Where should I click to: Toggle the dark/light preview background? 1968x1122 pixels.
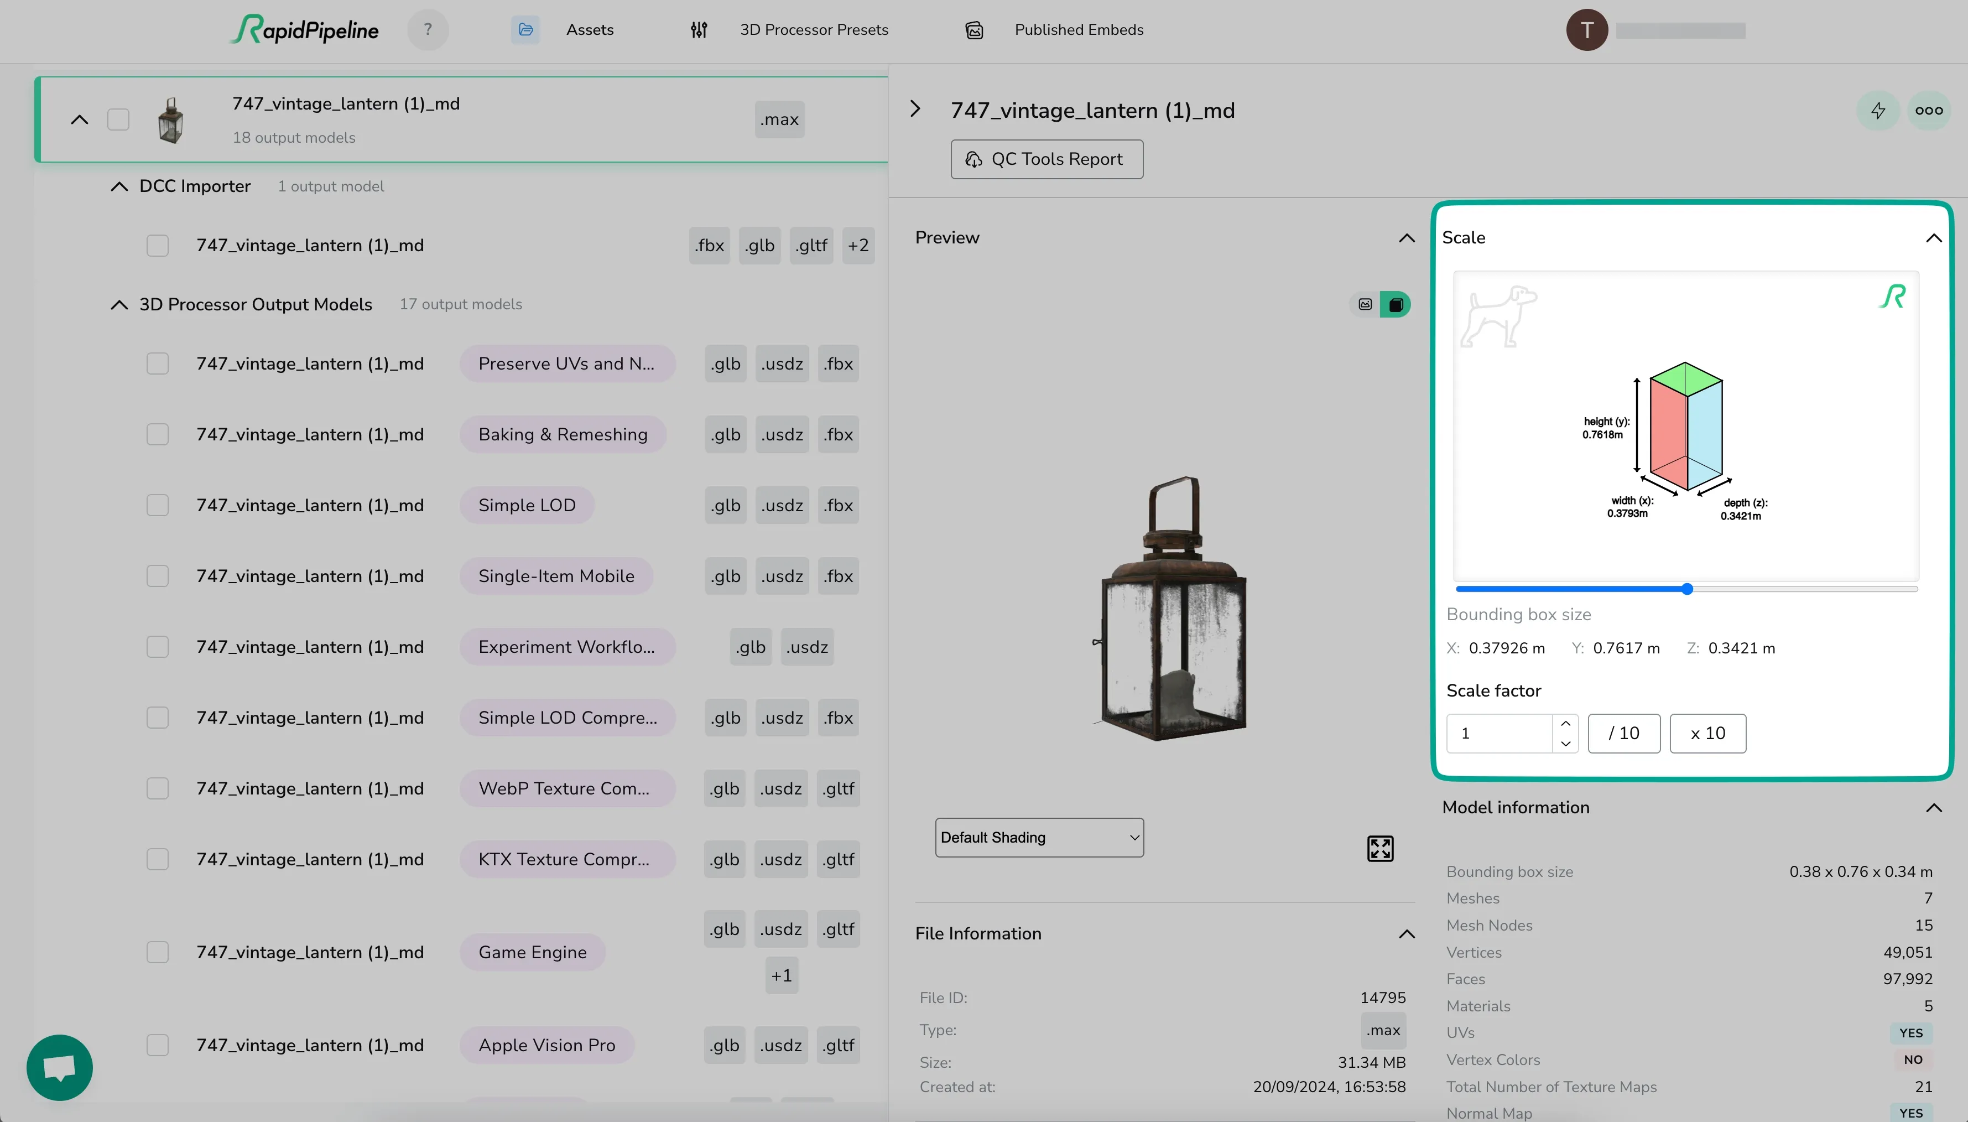point(1396,304)
